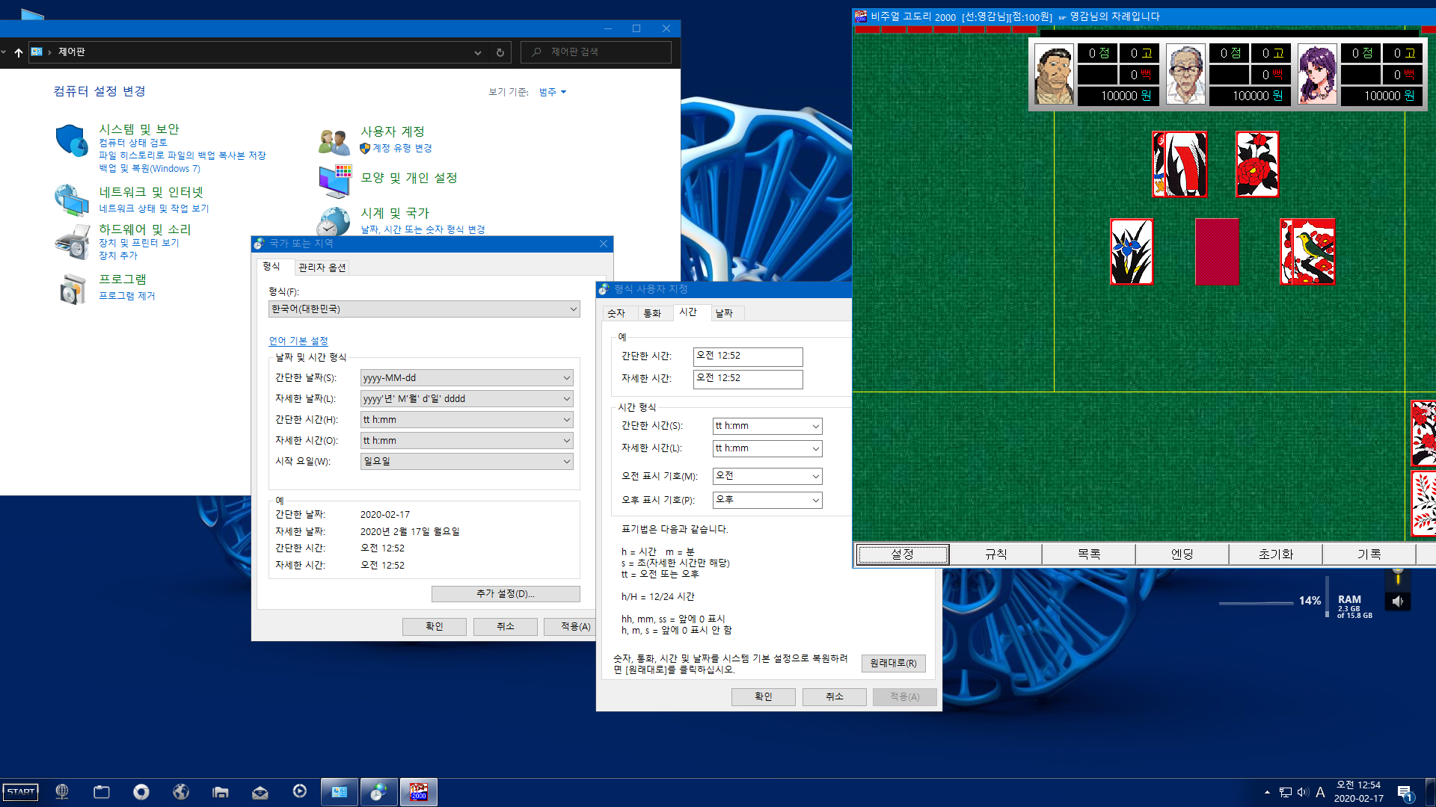1436x807 pixels.
Task: Open 사용자 계정 people icon
Action: pos(334,140)
